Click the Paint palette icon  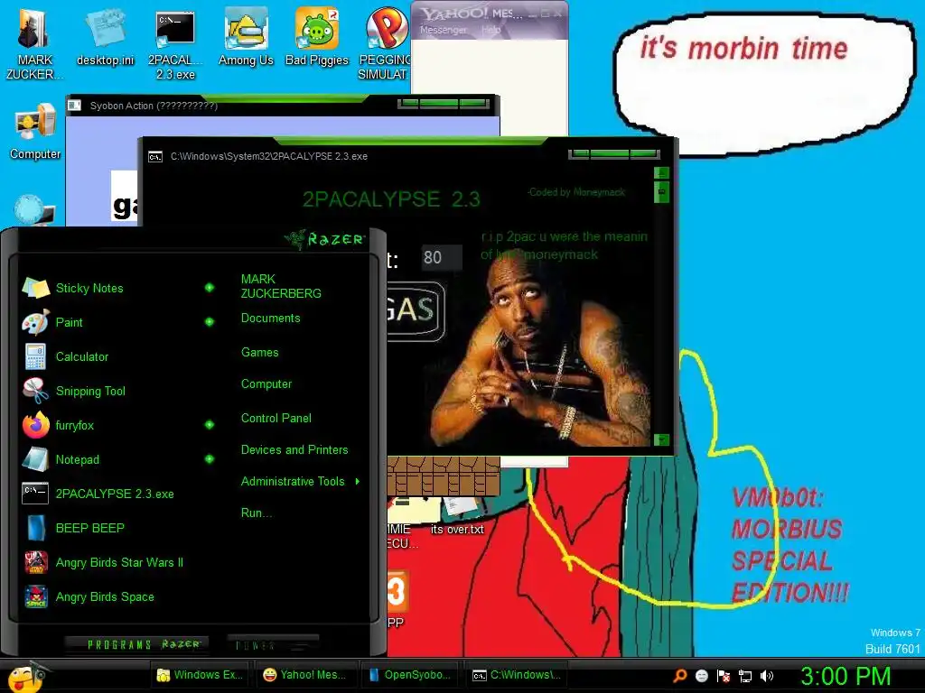(35, 322)
